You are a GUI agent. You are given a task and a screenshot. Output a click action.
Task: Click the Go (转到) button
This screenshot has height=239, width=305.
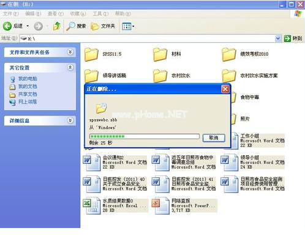(293, 39)
